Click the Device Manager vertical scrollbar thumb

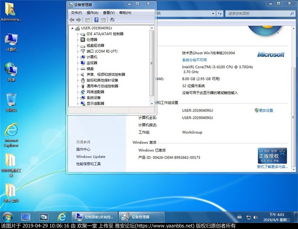(152, 63)
